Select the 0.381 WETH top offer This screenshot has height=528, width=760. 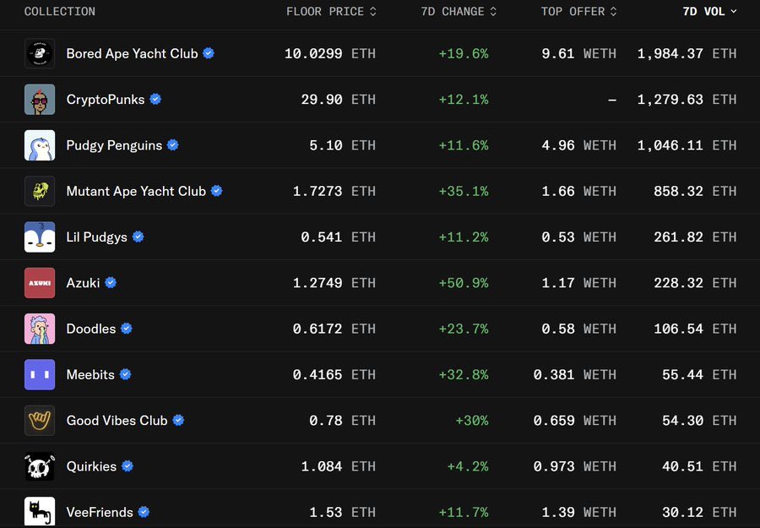pyautogui.click(x=575, y=375)
